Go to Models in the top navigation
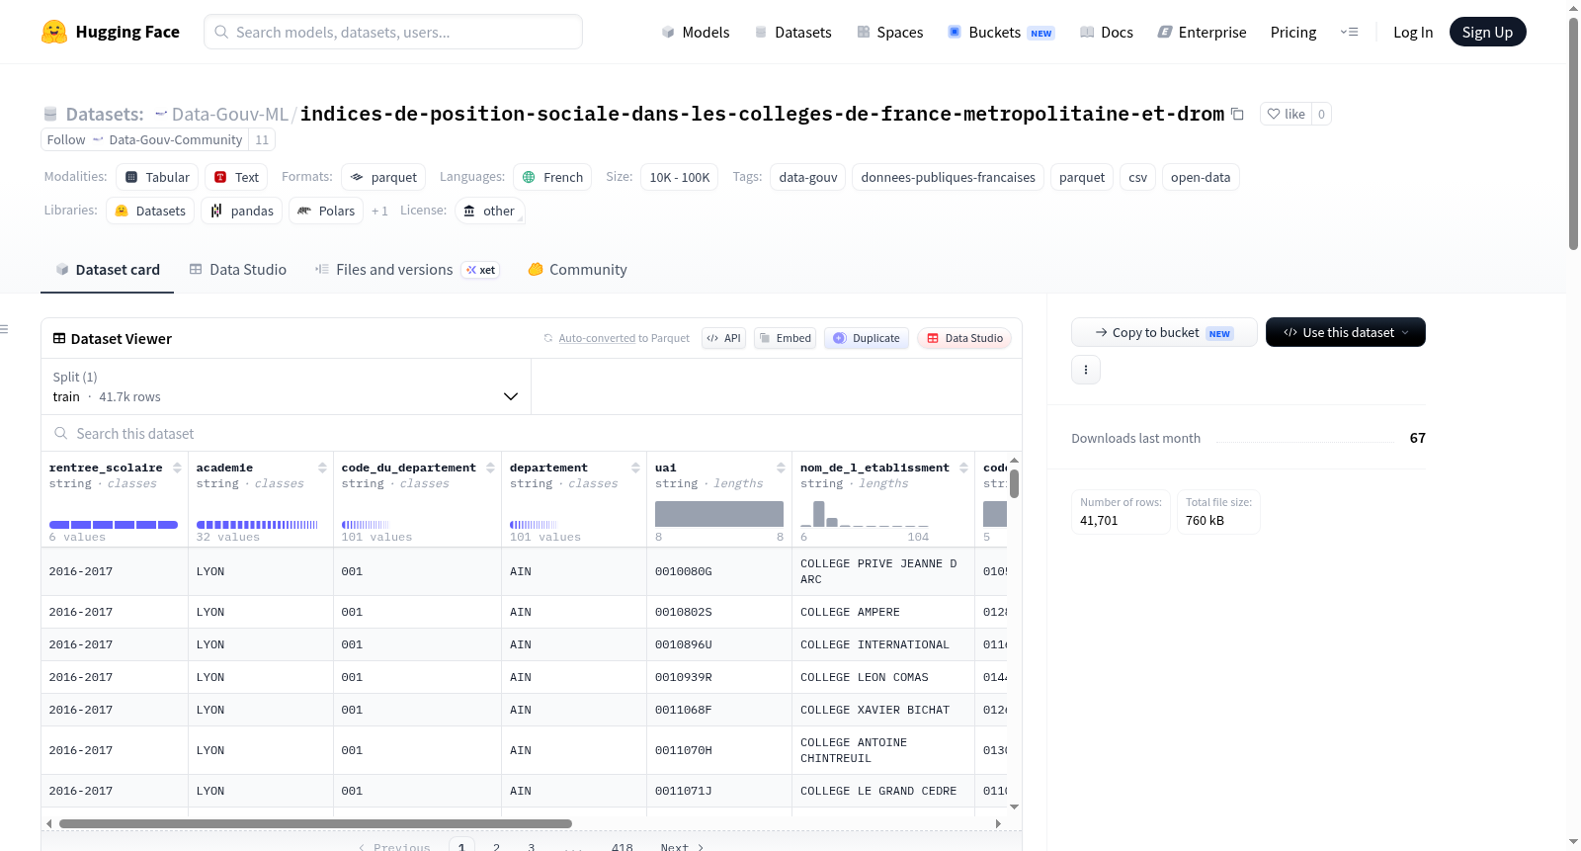This screenshot has width=1581, height=851. tap(696, 32)
